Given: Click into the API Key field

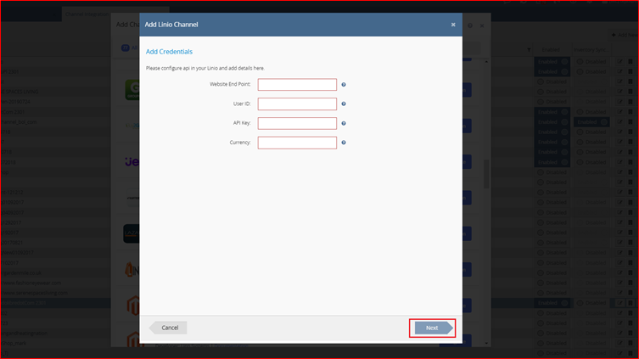Looking at the screenshot, I should (x=297, y=123).
